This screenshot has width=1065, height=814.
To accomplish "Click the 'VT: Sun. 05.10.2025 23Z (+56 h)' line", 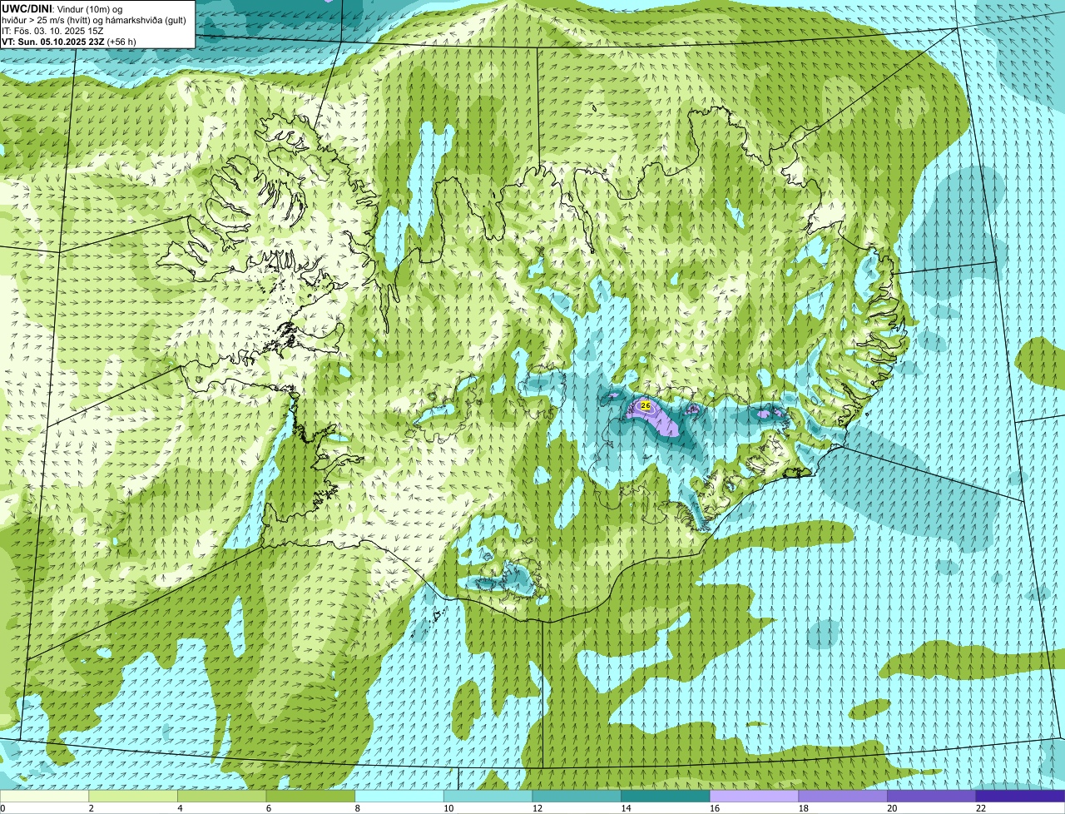I will click(x=69, y=41).
